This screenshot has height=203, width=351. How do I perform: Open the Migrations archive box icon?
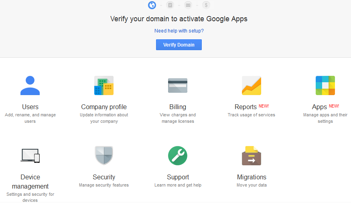pyautogui.click(x=252, y=156)
